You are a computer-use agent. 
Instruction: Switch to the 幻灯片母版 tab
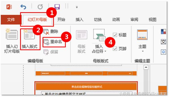[x=37, y=20]
